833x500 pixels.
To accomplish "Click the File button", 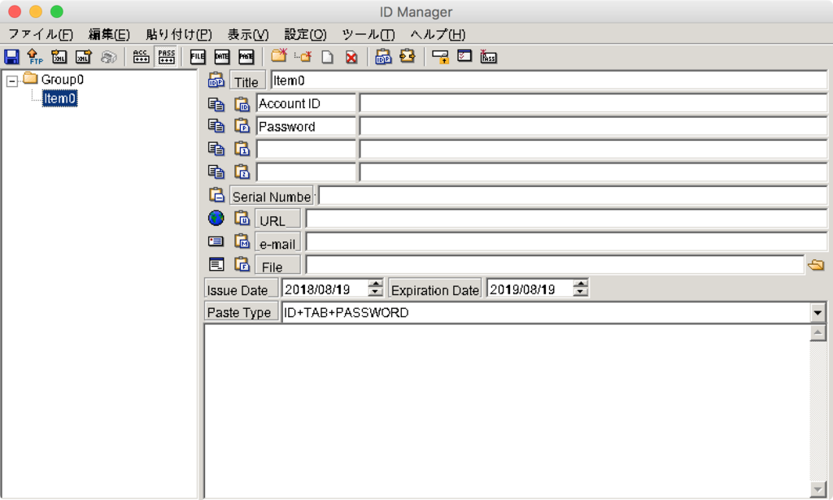I will coord(277,265).
